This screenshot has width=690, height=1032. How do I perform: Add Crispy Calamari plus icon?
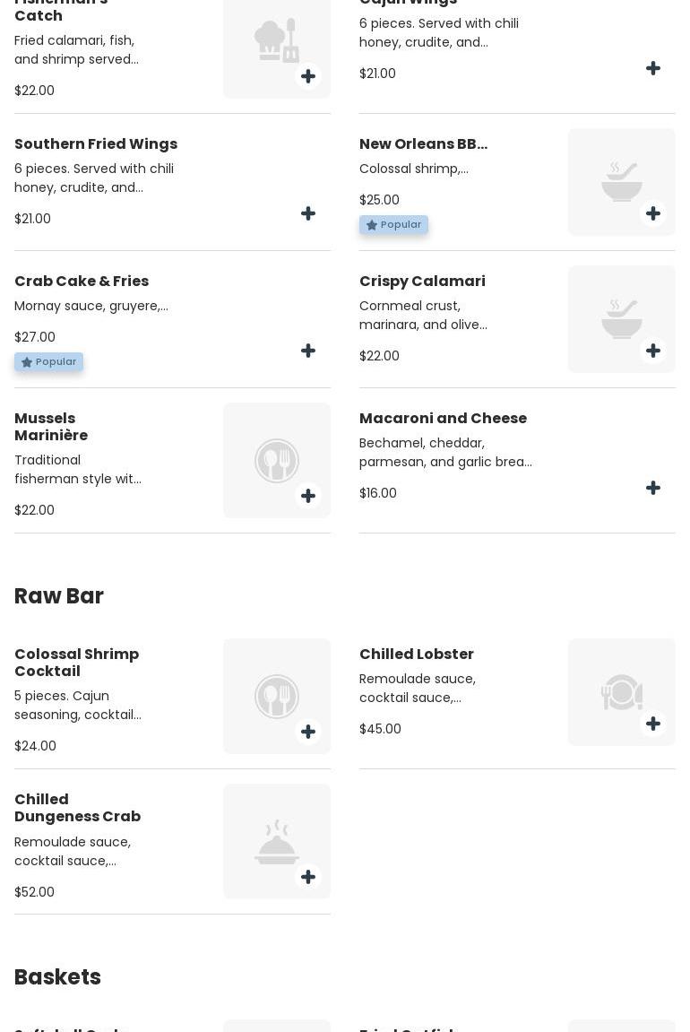pyautogui.click(x=653, y=351)
